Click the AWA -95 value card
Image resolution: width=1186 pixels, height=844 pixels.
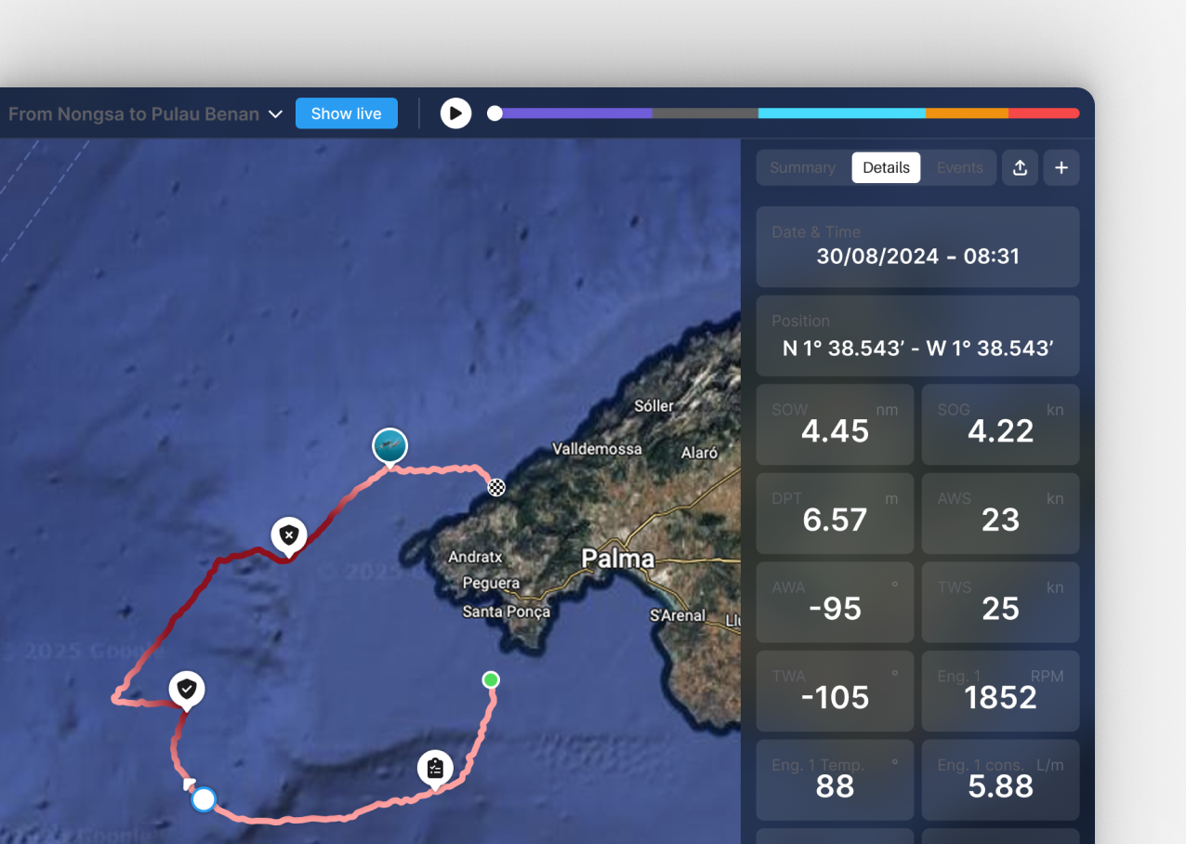pos(835,601)
